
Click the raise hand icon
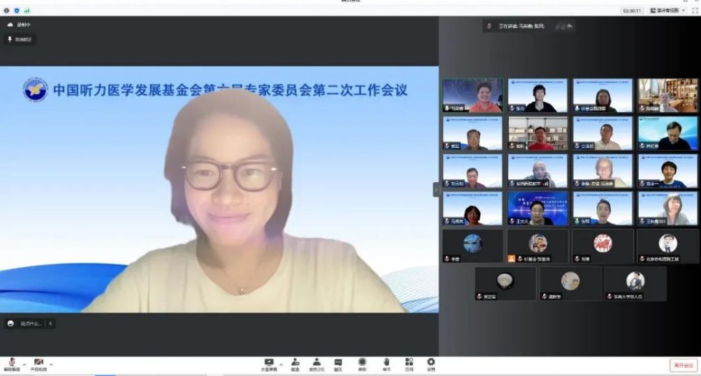385,362
